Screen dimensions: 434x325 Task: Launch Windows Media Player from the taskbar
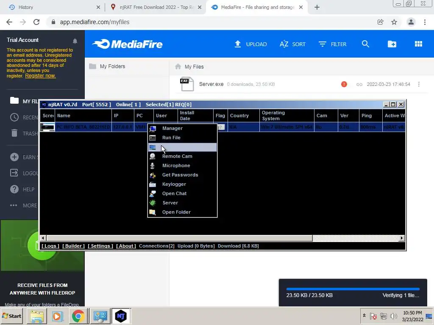(57, 316)
